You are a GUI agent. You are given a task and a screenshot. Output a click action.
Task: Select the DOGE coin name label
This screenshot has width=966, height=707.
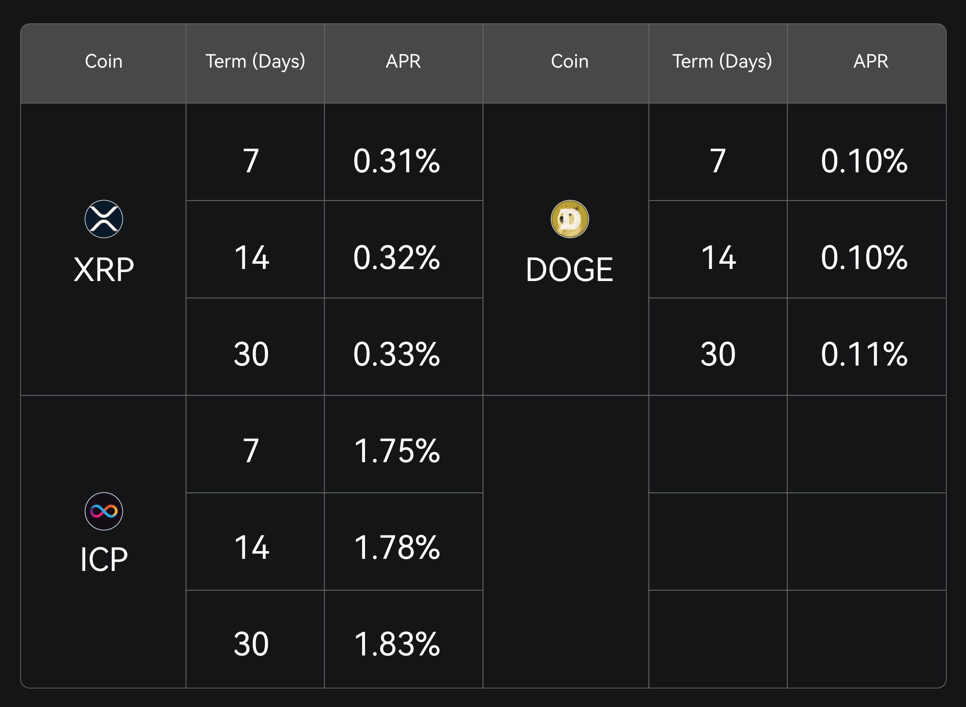(x=570, y=270)
